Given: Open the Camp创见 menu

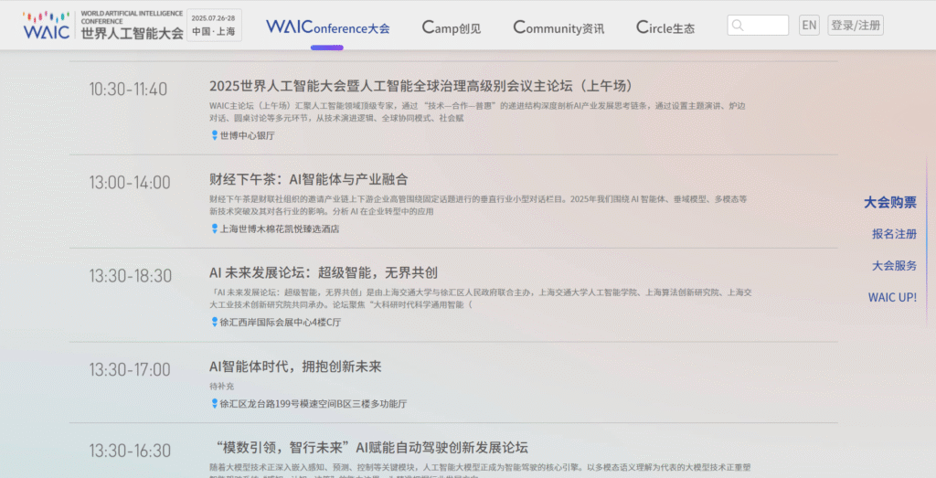Looking at the screenshot, I should point(451,27).
